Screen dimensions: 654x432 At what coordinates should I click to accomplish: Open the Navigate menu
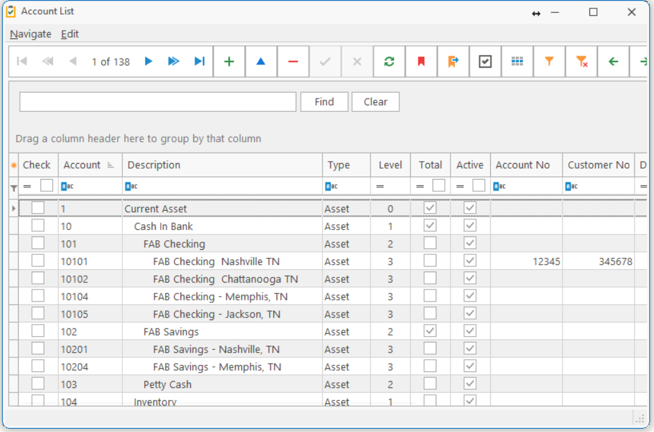point(31,34)
